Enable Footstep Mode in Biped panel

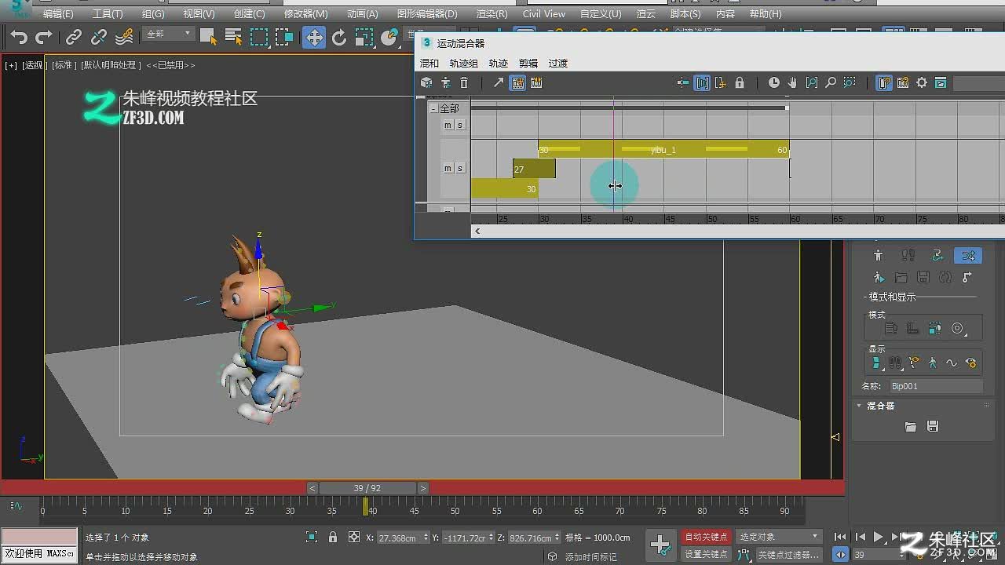[x=908, y=255]
